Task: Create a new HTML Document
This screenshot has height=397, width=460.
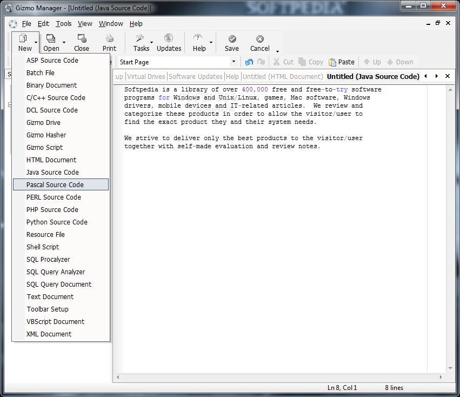Action: [x=61, y=160]
